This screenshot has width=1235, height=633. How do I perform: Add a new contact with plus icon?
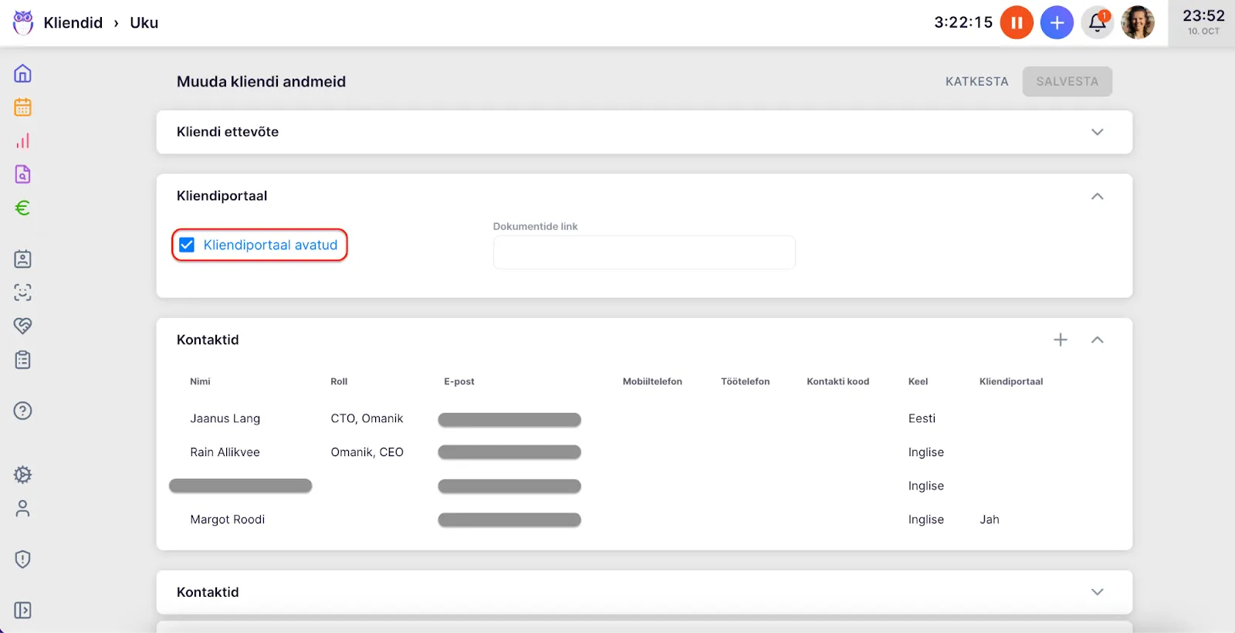pyautogui.click(x=1061, y=340)
